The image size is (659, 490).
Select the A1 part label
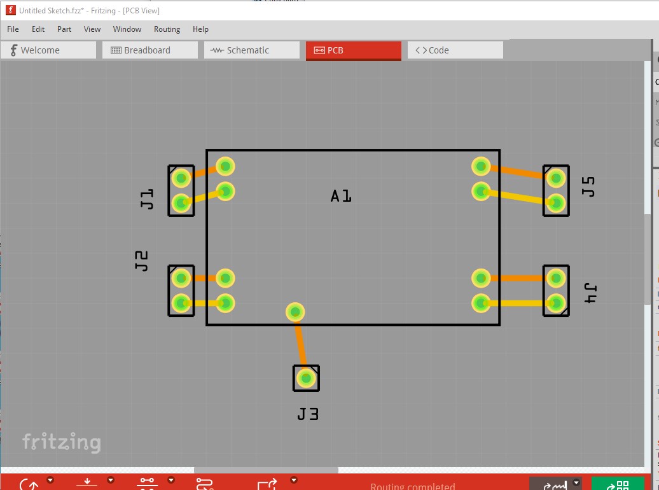tap(341, 196)
